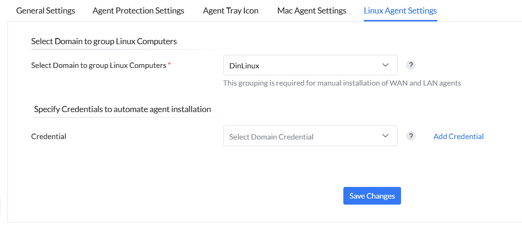The width and height of the screenshot is (522, 226).
Task: Open the Select Domain Credential dropdown
Action: 310,136
